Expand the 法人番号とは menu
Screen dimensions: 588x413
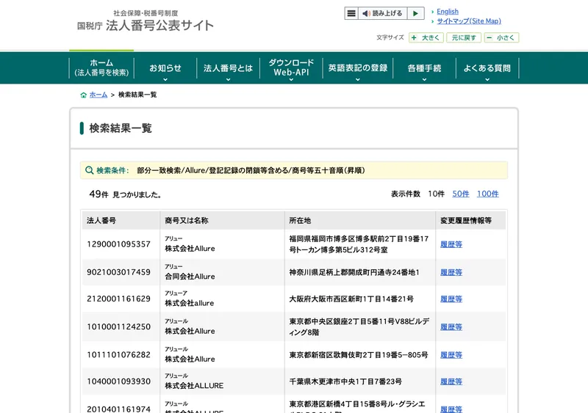tap(228, 68)
